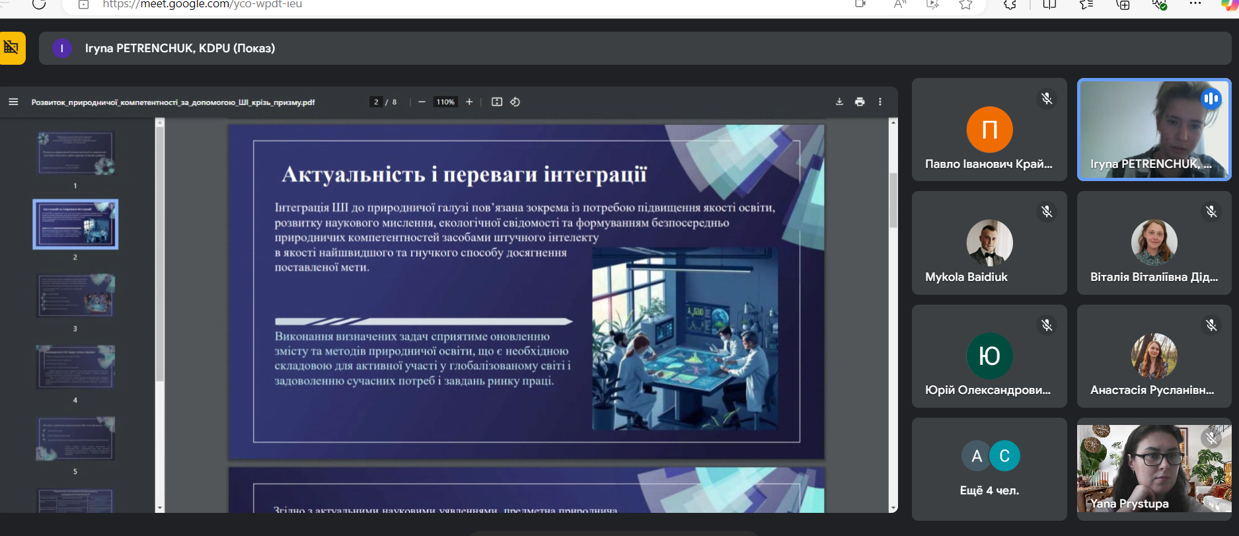Click the muted mic icon on Анастасія Русланівна tile

pos(1211,325)
